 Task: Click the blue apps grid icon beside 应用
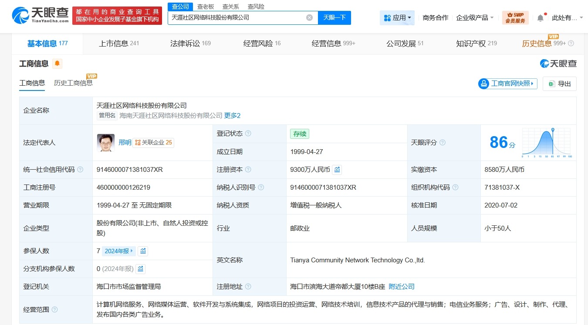click(x=387, y=17)
